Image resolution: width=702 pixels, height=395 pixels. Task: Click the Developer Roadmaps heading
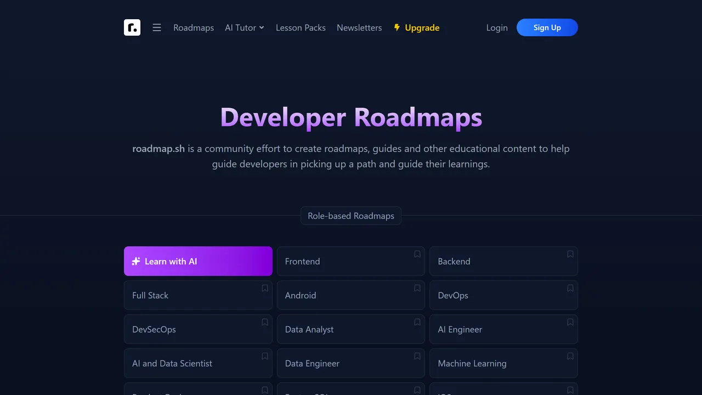click(351, 117)
